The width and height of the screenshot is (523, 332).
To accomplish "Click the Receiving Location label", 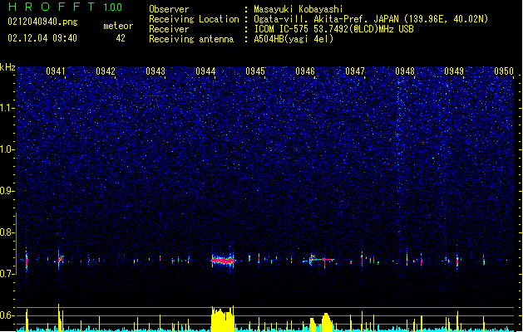I will point(194,19).
